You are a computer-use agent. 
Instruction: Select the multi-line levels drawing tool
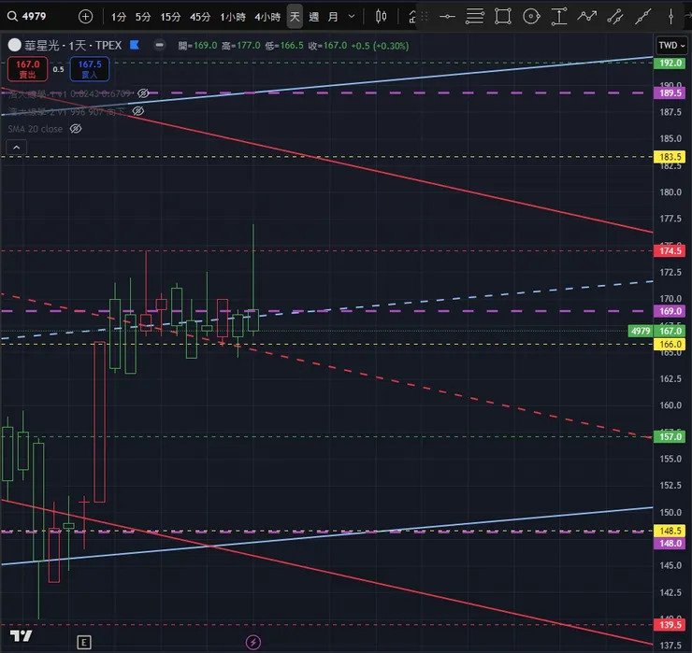click(475, 17)
